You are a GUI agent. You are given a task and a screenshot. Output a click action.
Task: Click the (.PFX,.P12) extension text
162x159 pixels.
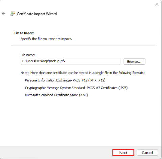coord(97,80)
